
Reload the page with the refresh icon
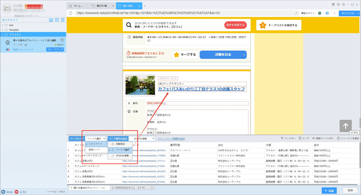70,13
